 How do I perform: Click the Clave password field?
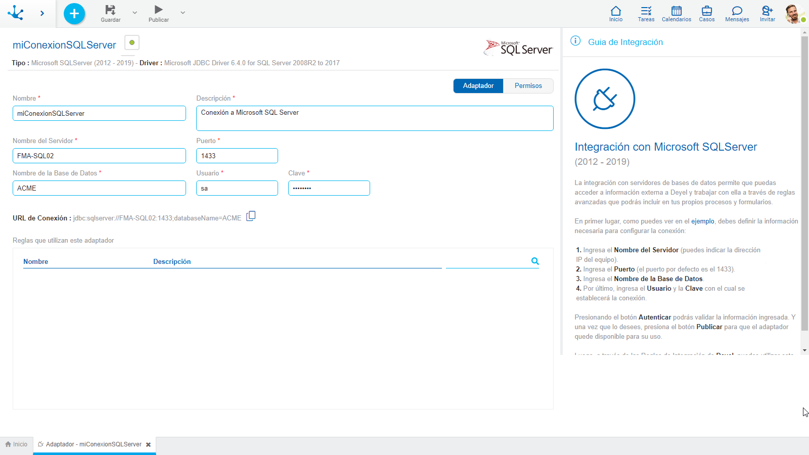329,188
